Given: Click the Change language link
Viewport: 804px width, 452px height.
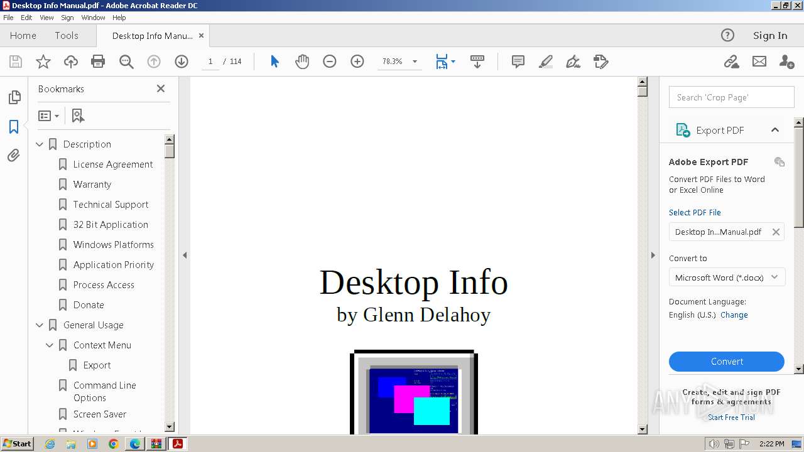Looking at the screenshot, I should pyautogui.click(x=734, y=315).
